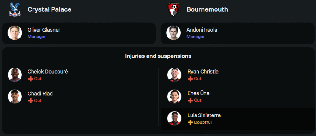This screenshot has width=316, height=136.
Task: Click Chadi Riad's player avatar
Action: pos(15,97)
